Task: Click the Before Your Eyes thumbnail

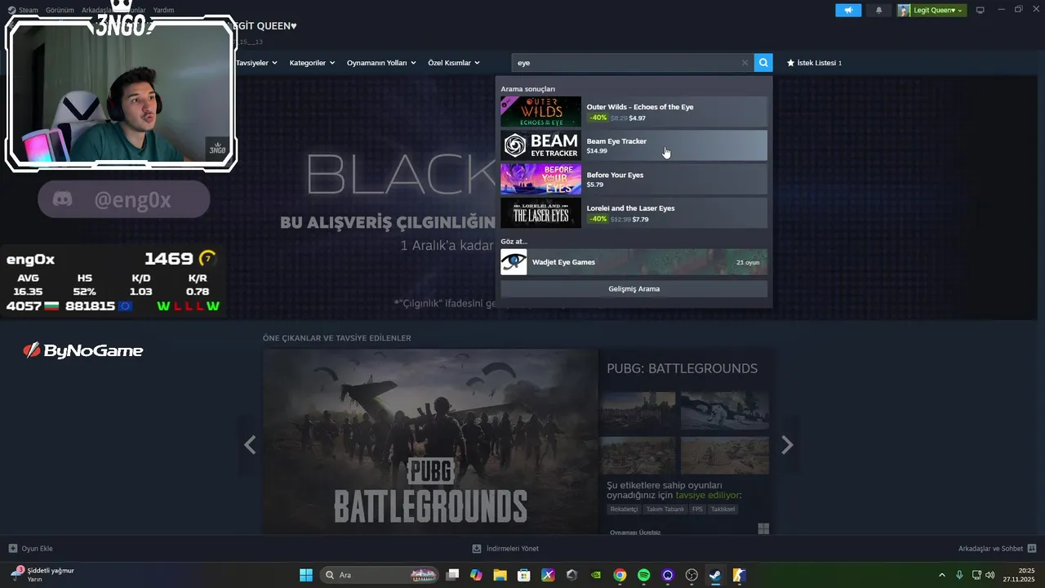Action: [540, 179]
